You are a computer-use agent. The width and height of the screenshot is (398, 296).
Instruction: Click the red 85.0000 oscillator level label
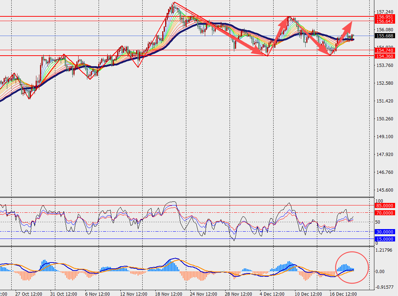[x=385, y=205]
